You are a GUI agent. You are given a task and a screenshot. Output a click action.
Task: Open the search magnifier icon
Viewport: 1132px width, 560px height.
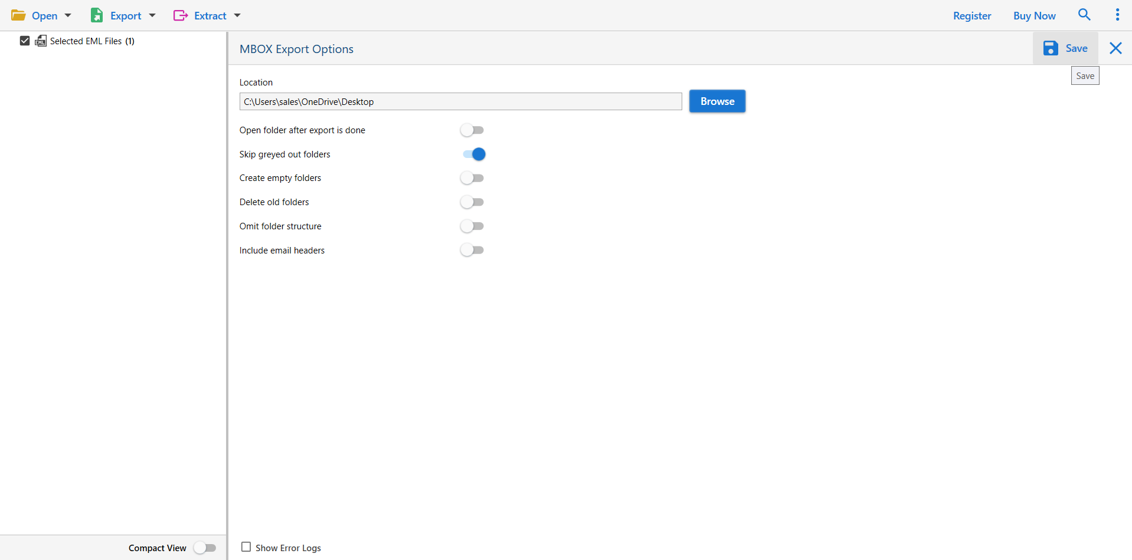(1084, 15)
